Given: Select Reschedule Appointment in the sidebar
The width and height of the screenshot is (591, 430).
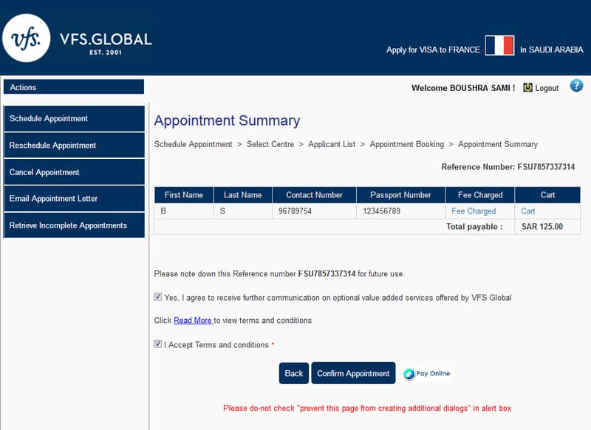Looking at the screenshot, I should pos(75,146).
